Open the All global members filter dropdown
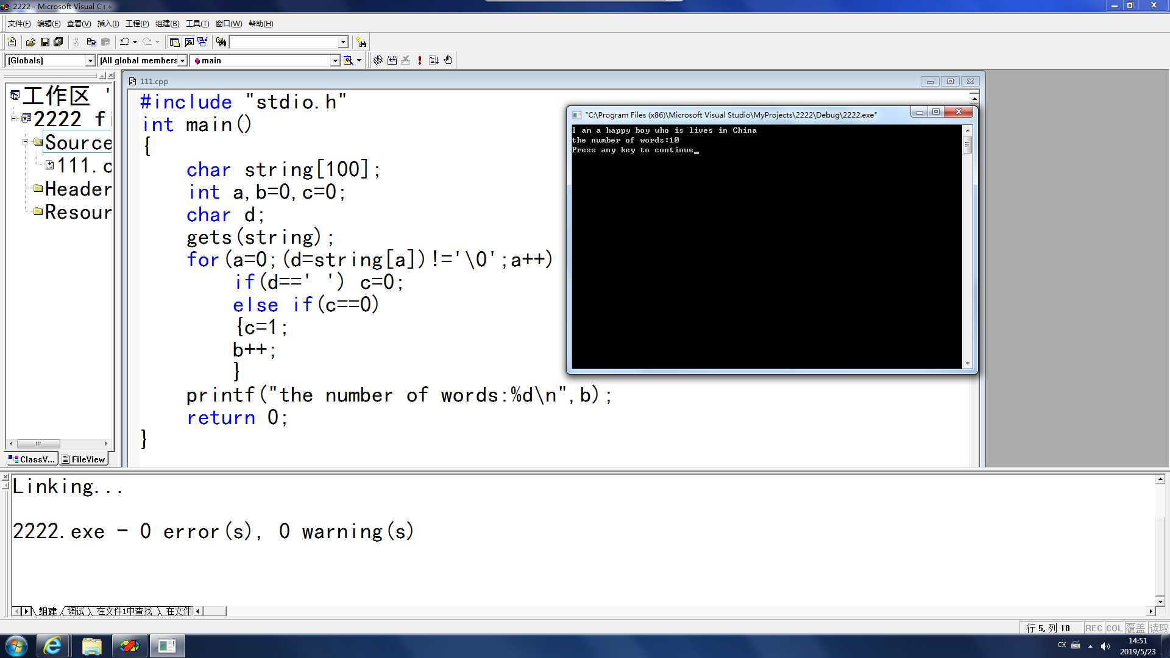 [182, 60]
